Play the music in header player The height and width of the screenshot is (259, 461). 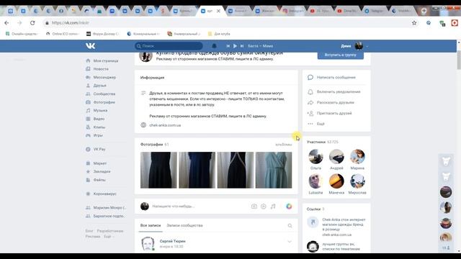pos(235,46)
